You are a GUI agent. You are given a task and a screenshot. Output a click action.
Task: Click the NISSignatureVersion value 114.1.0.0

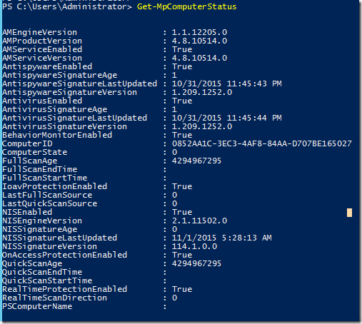(x=194, y=246)
